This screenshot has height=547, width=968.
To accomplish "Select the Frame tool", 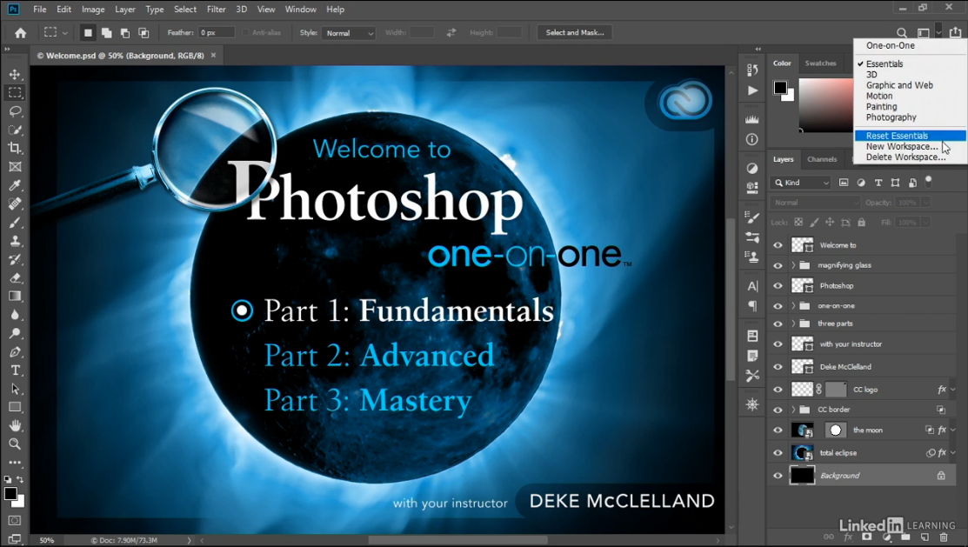I will click(15, 167).
